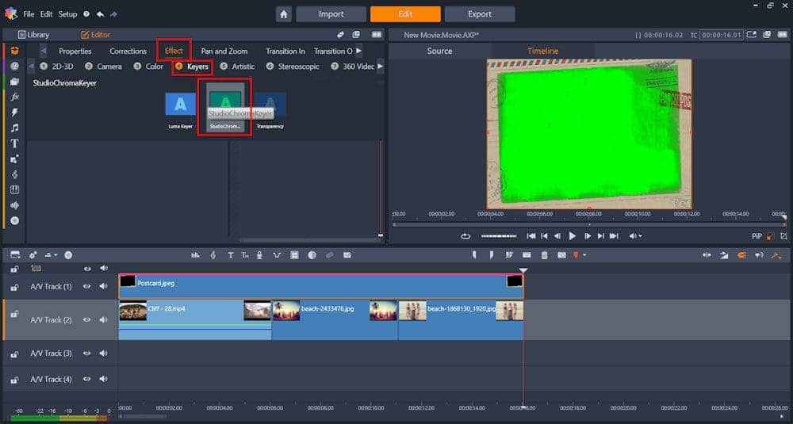Open the Titles (T) sidebar category
793x424 pixels.
coord(14,143)
